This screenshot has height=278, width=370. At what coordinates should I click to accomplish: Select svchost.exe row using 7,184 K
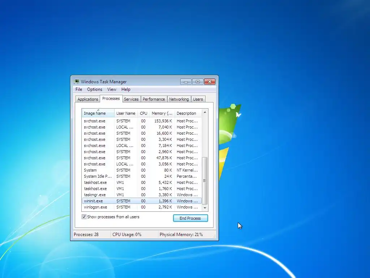[x=142, y=146]
